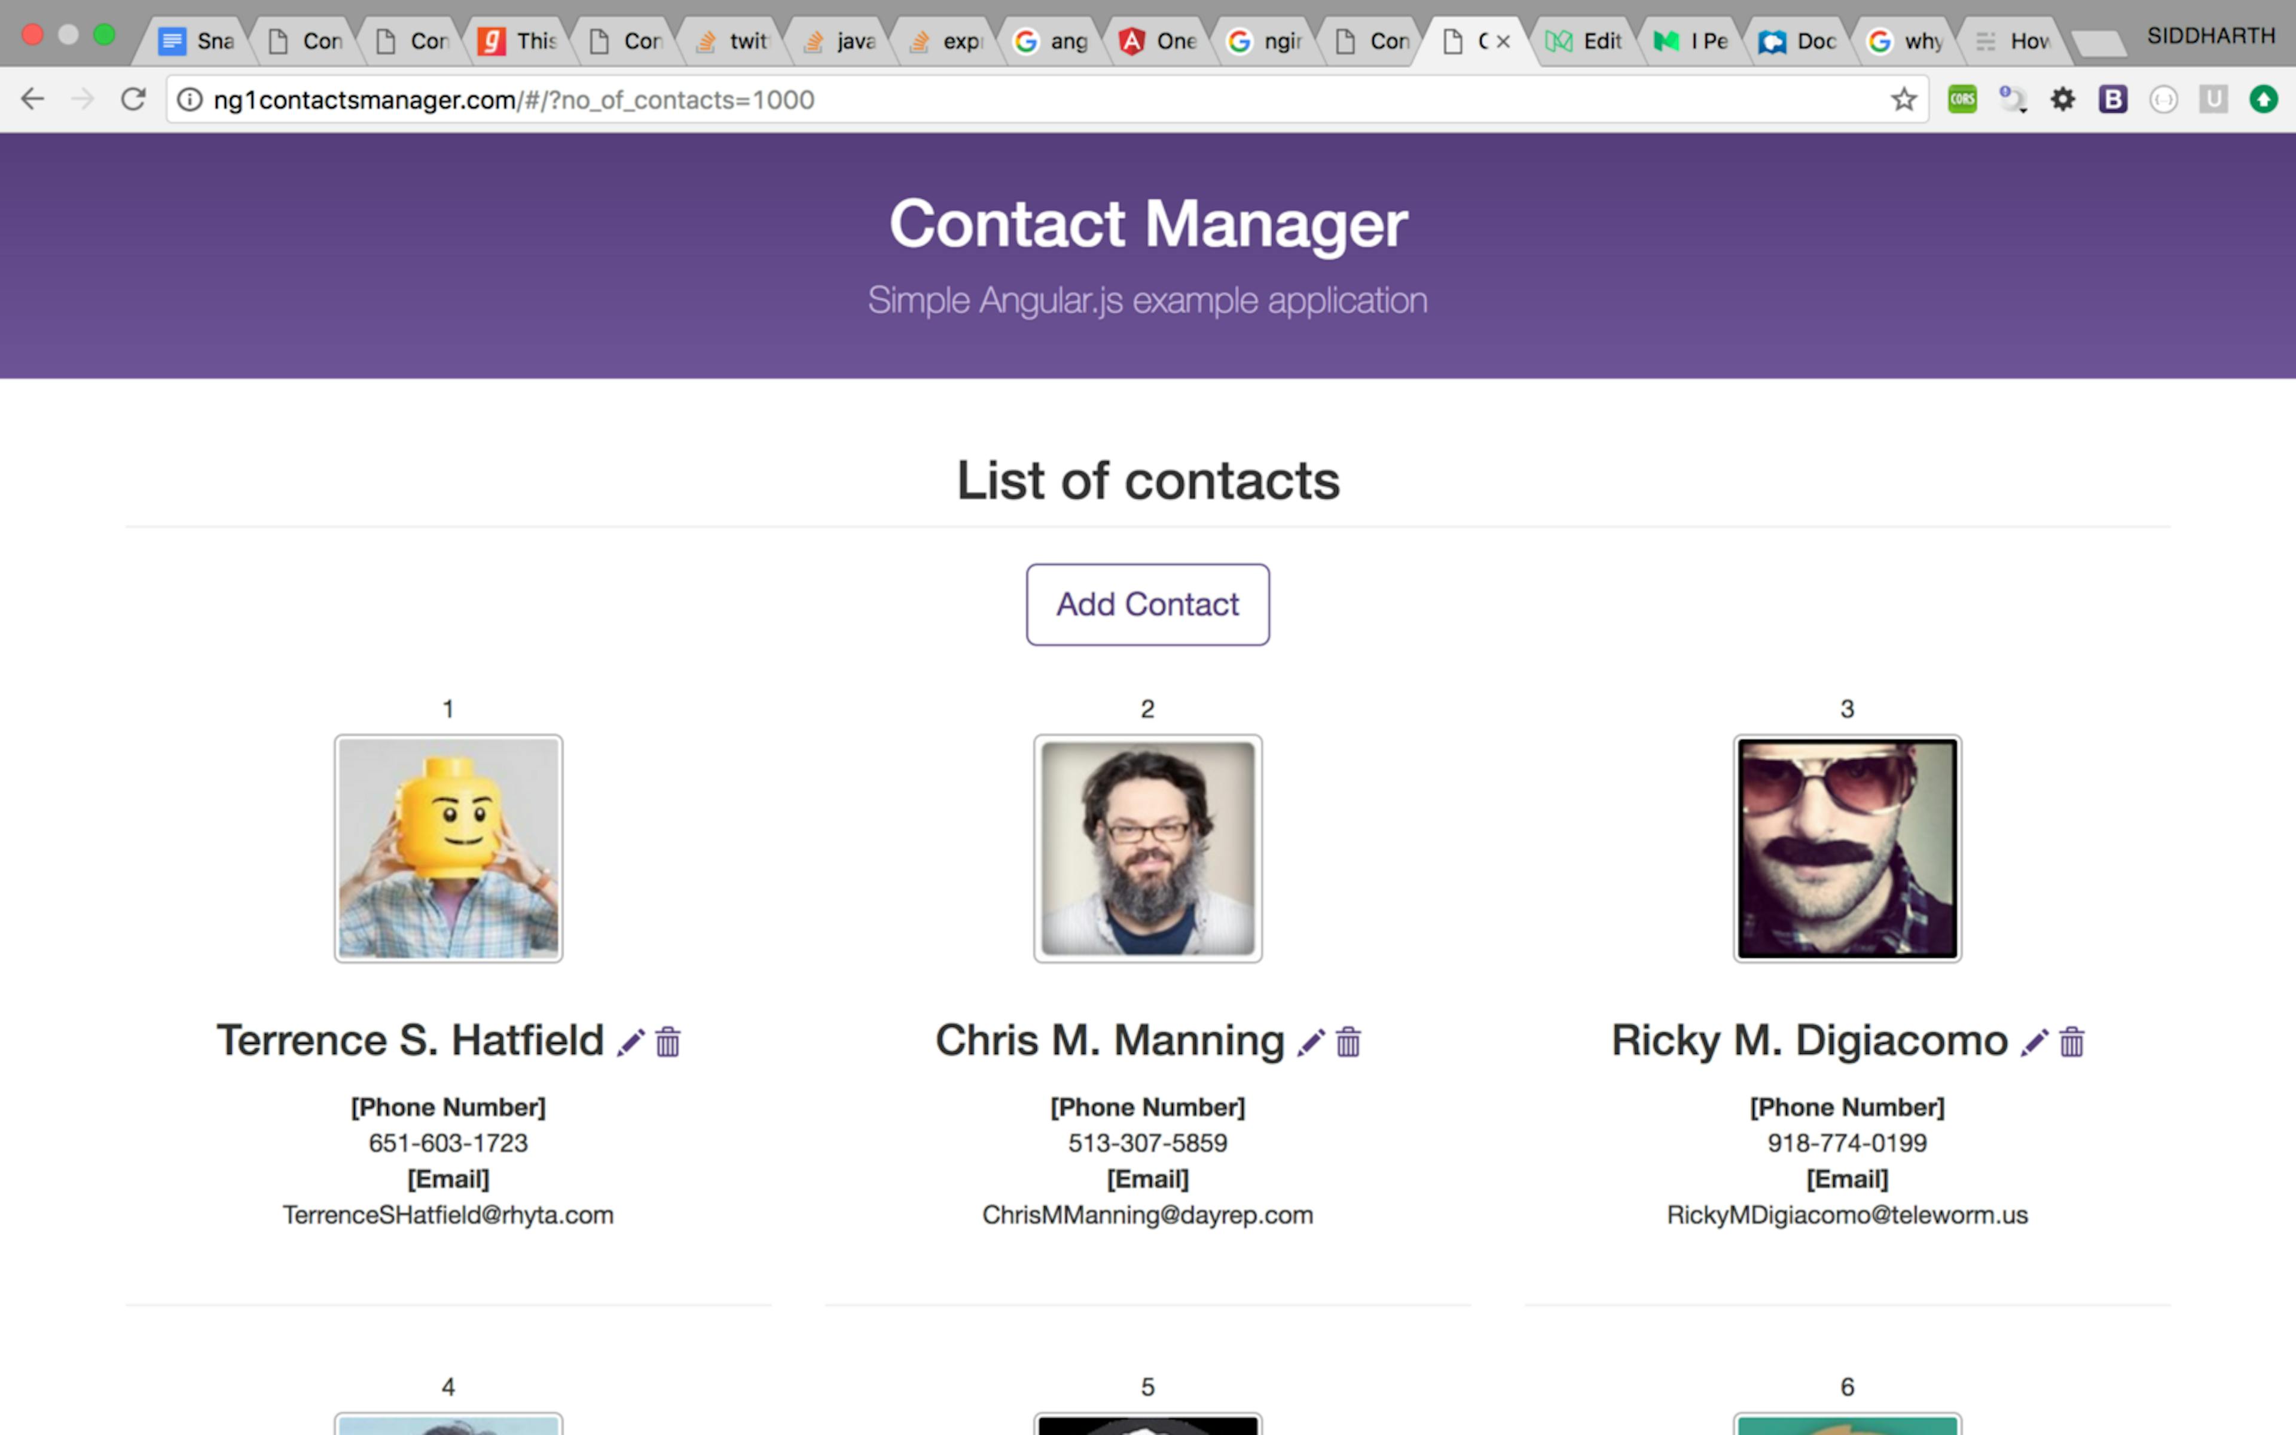
Task: Click the Bootstrap extension icon
Action: pos(2113,99)
